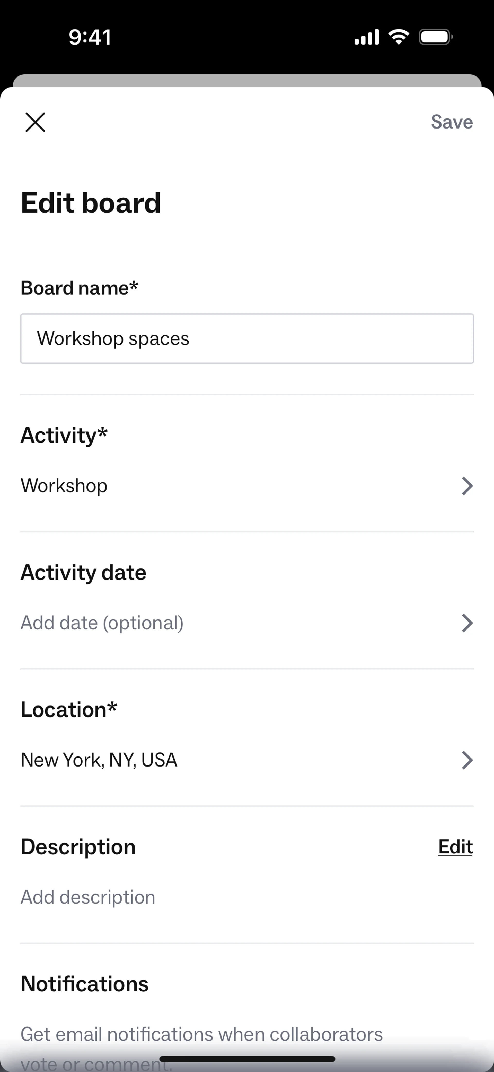Image resolution: width=494 pixels, height=1072 pixels.
Task: Tap the Wi-Fi icon in status bar
Action: coord(398,37)
